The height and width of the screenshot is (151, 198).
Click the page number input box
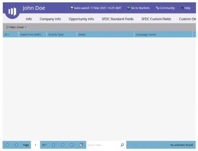pos(35,145)
